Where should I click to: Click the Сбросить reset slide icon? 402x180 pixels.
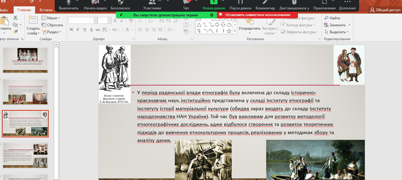coord(44,25)
